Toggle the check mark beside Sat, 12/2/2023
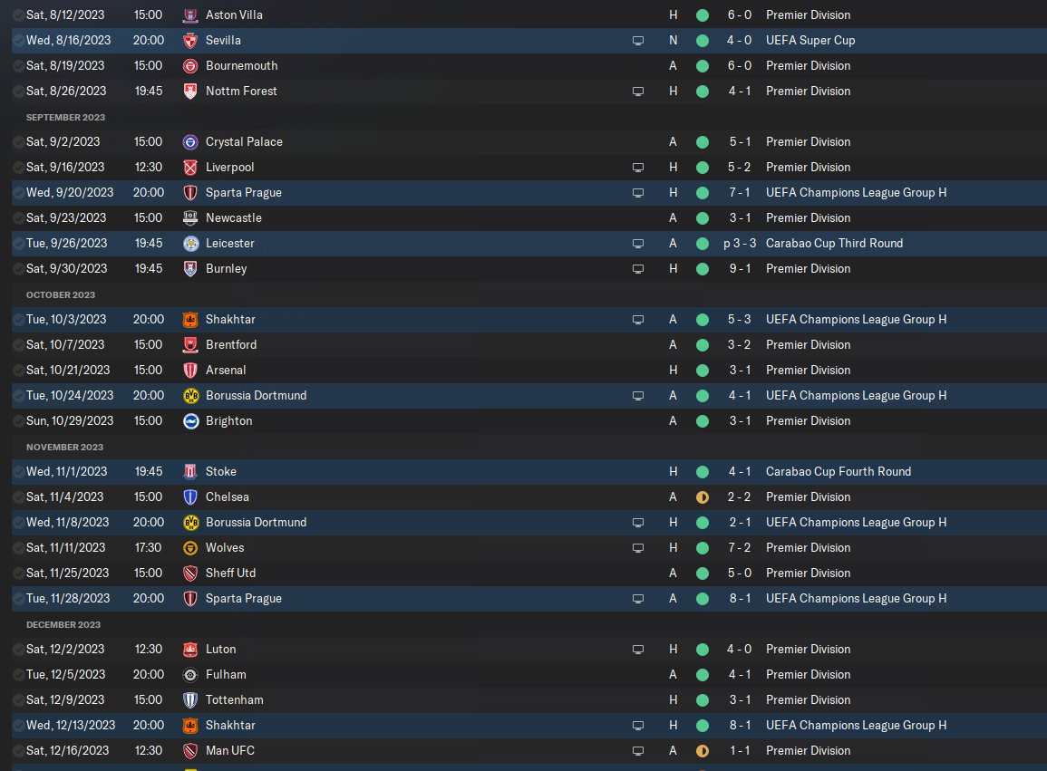 [19, 650]
